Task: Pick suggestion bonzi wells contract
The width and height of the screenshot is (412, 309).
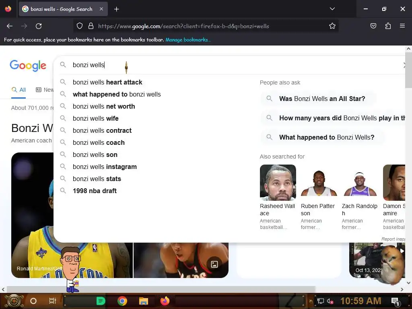Action: pos(102,131)
